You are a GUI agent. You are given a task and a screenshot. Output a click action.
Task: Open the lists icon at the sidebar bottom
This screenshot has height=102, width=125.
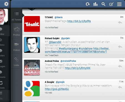(1, 93)
